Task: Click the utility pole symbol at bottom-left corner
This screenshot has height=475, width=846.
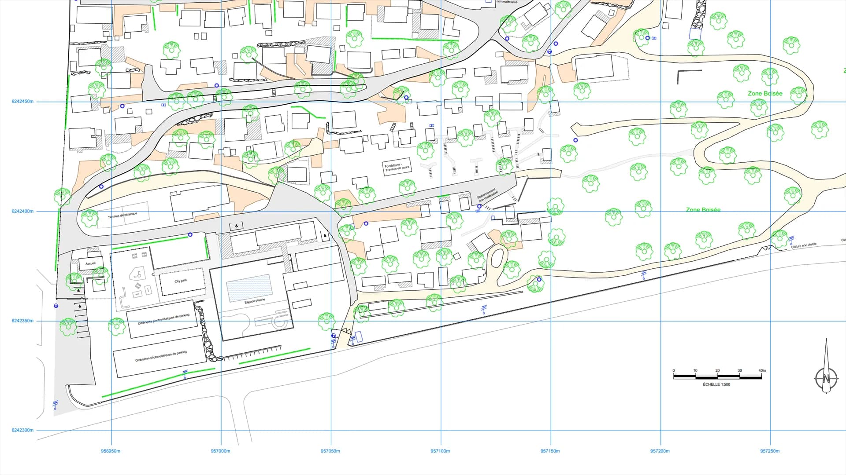Action: tap(55, 405)
